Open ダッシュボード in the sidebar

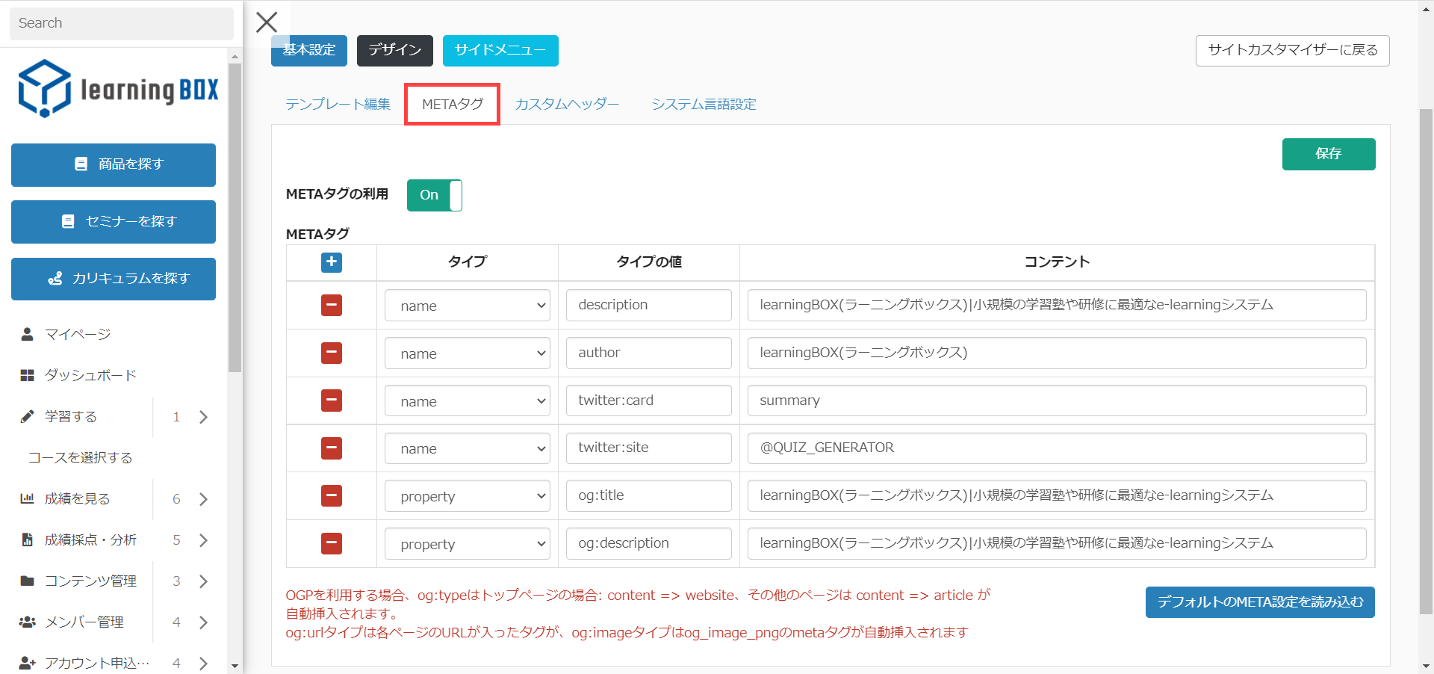click(x=90, y=375)
